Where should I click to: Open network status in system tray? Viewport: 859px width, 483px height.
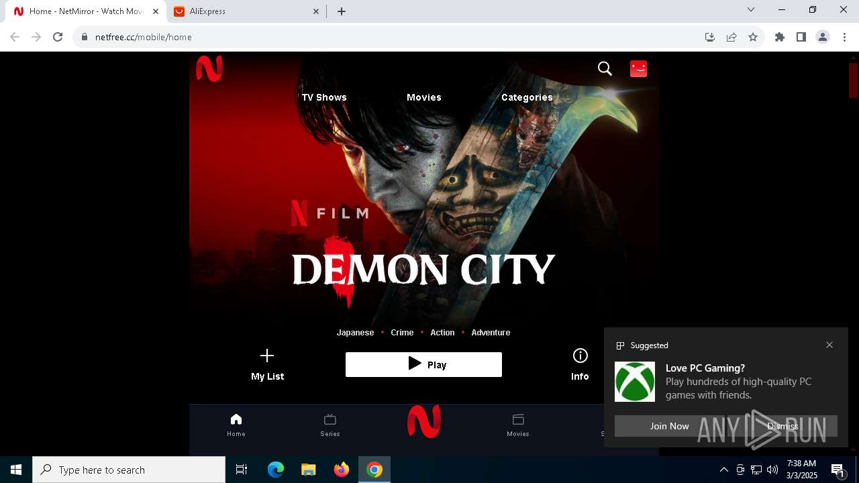[x=756, y=470]
